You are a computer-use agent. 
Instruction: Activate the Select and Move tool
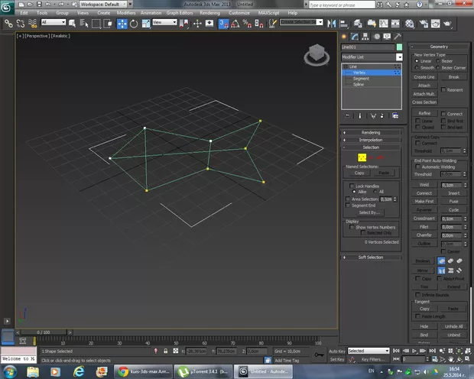[x=124, y=23]
